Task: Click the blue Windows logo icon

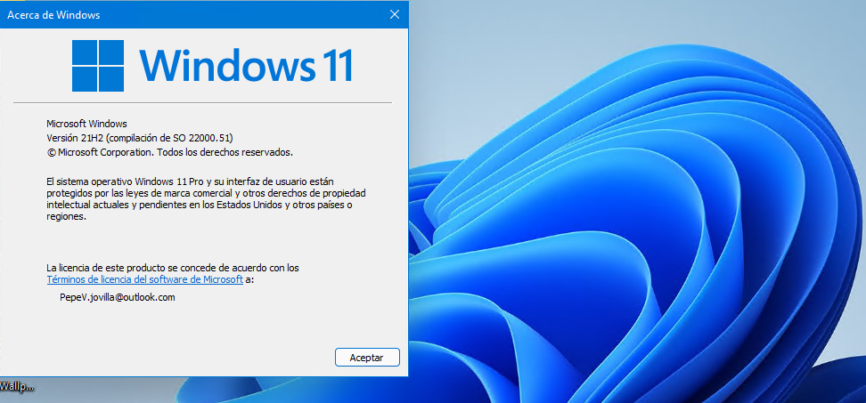Action: (x=97, y=65)
